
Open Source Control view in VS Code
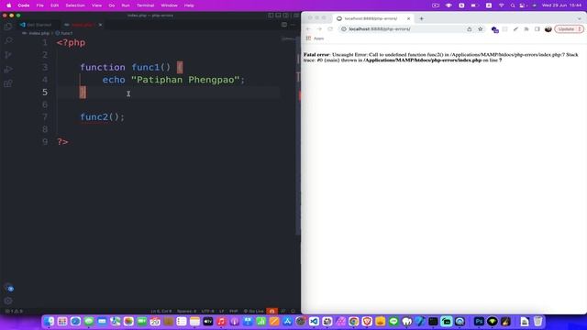8,55
